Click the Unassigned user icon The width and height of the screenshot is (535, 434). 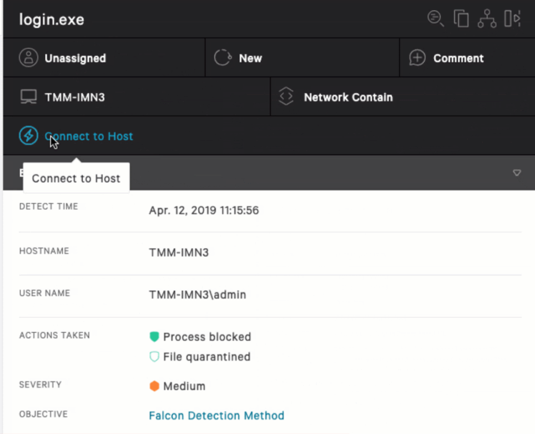point(28,58)
